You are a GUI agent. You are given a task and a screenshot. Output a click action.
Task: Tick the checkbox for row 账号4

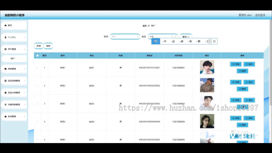(37, 122)
